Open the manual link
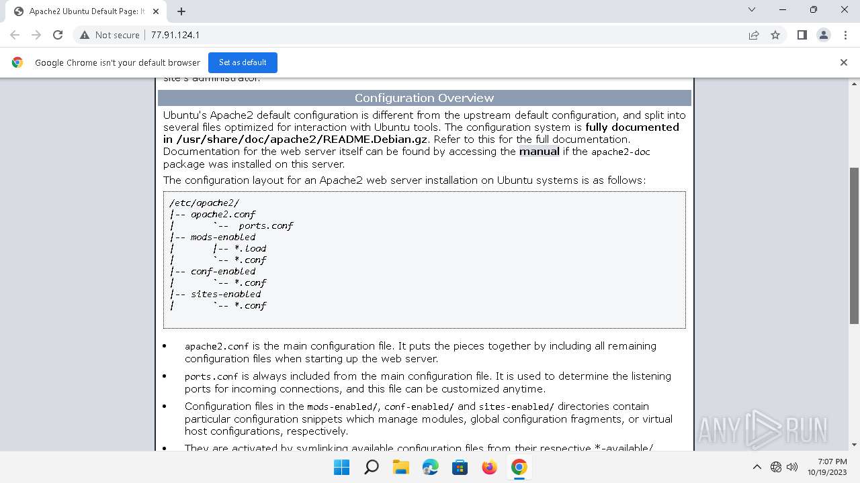 [539, 152]
